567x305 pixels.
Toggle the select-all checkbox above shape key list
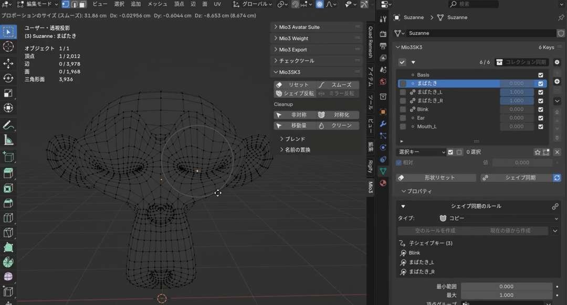click(x=402, y=62)
